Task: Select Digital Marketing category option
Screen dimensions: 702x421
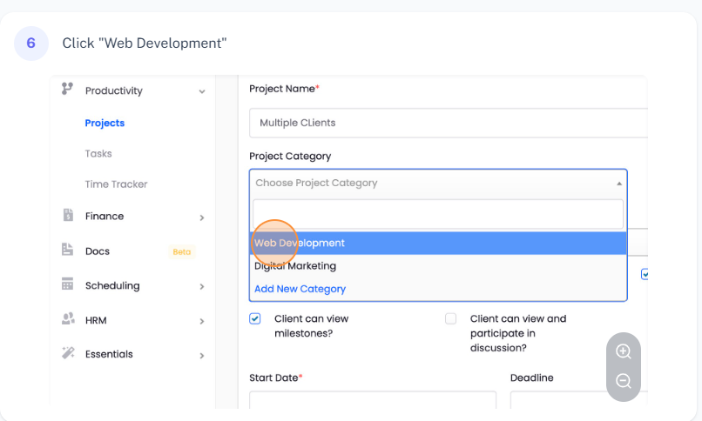Action: pyautogui.click(x=295, y=266)
